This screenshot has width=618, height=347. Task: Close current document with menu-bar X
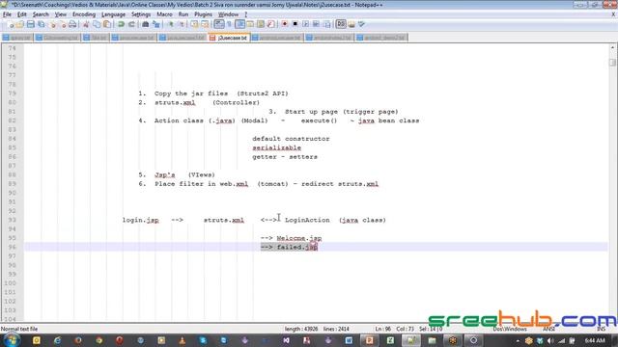613,14
